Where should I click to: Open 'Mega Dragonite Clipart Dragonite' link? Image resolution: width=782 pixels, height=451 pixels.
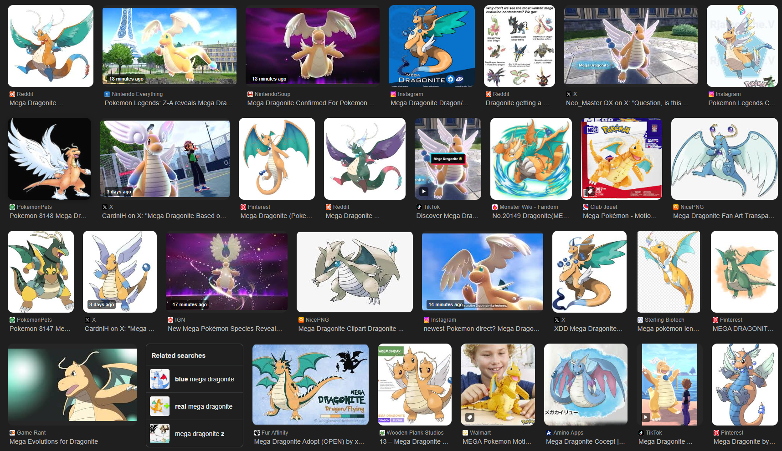[x=351, y=329]
